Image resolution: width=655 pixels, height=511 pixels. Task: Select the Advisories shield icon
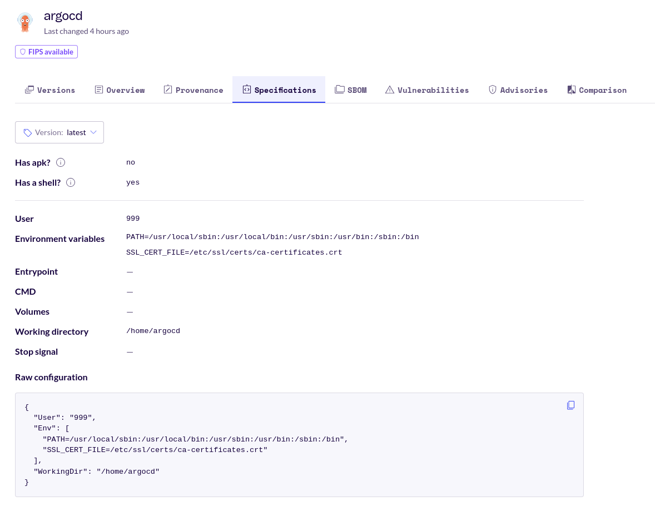(492, 89)
